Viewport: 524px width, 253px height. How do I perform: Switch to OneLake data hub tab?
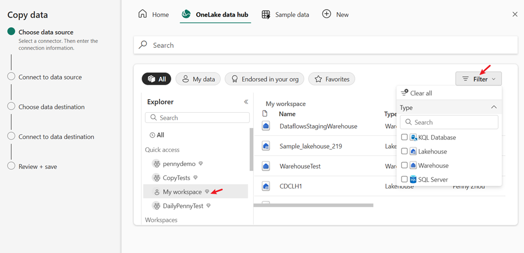tap(215, 15)
